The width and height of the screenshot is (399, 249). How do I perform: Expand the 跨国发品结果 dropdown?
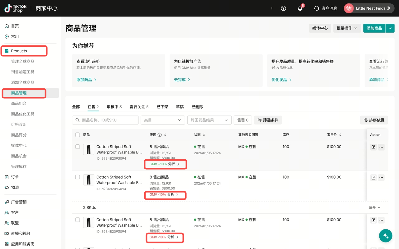(209, 120)
